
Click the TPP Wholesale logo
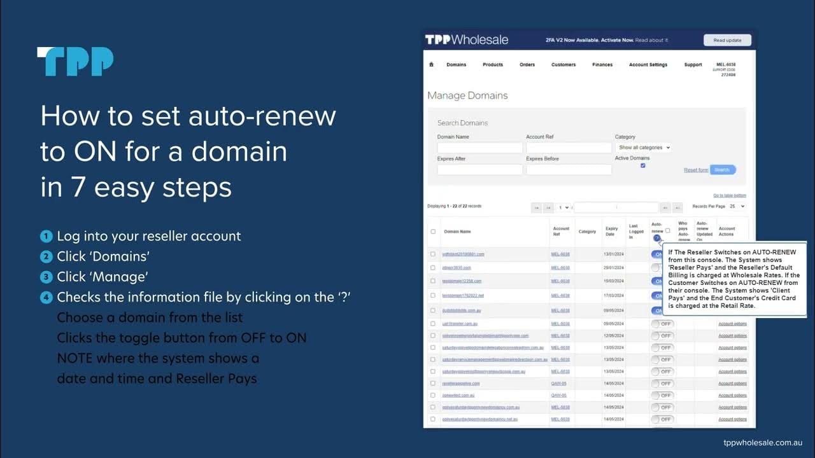pyautogui.click(x=467, y=39)
